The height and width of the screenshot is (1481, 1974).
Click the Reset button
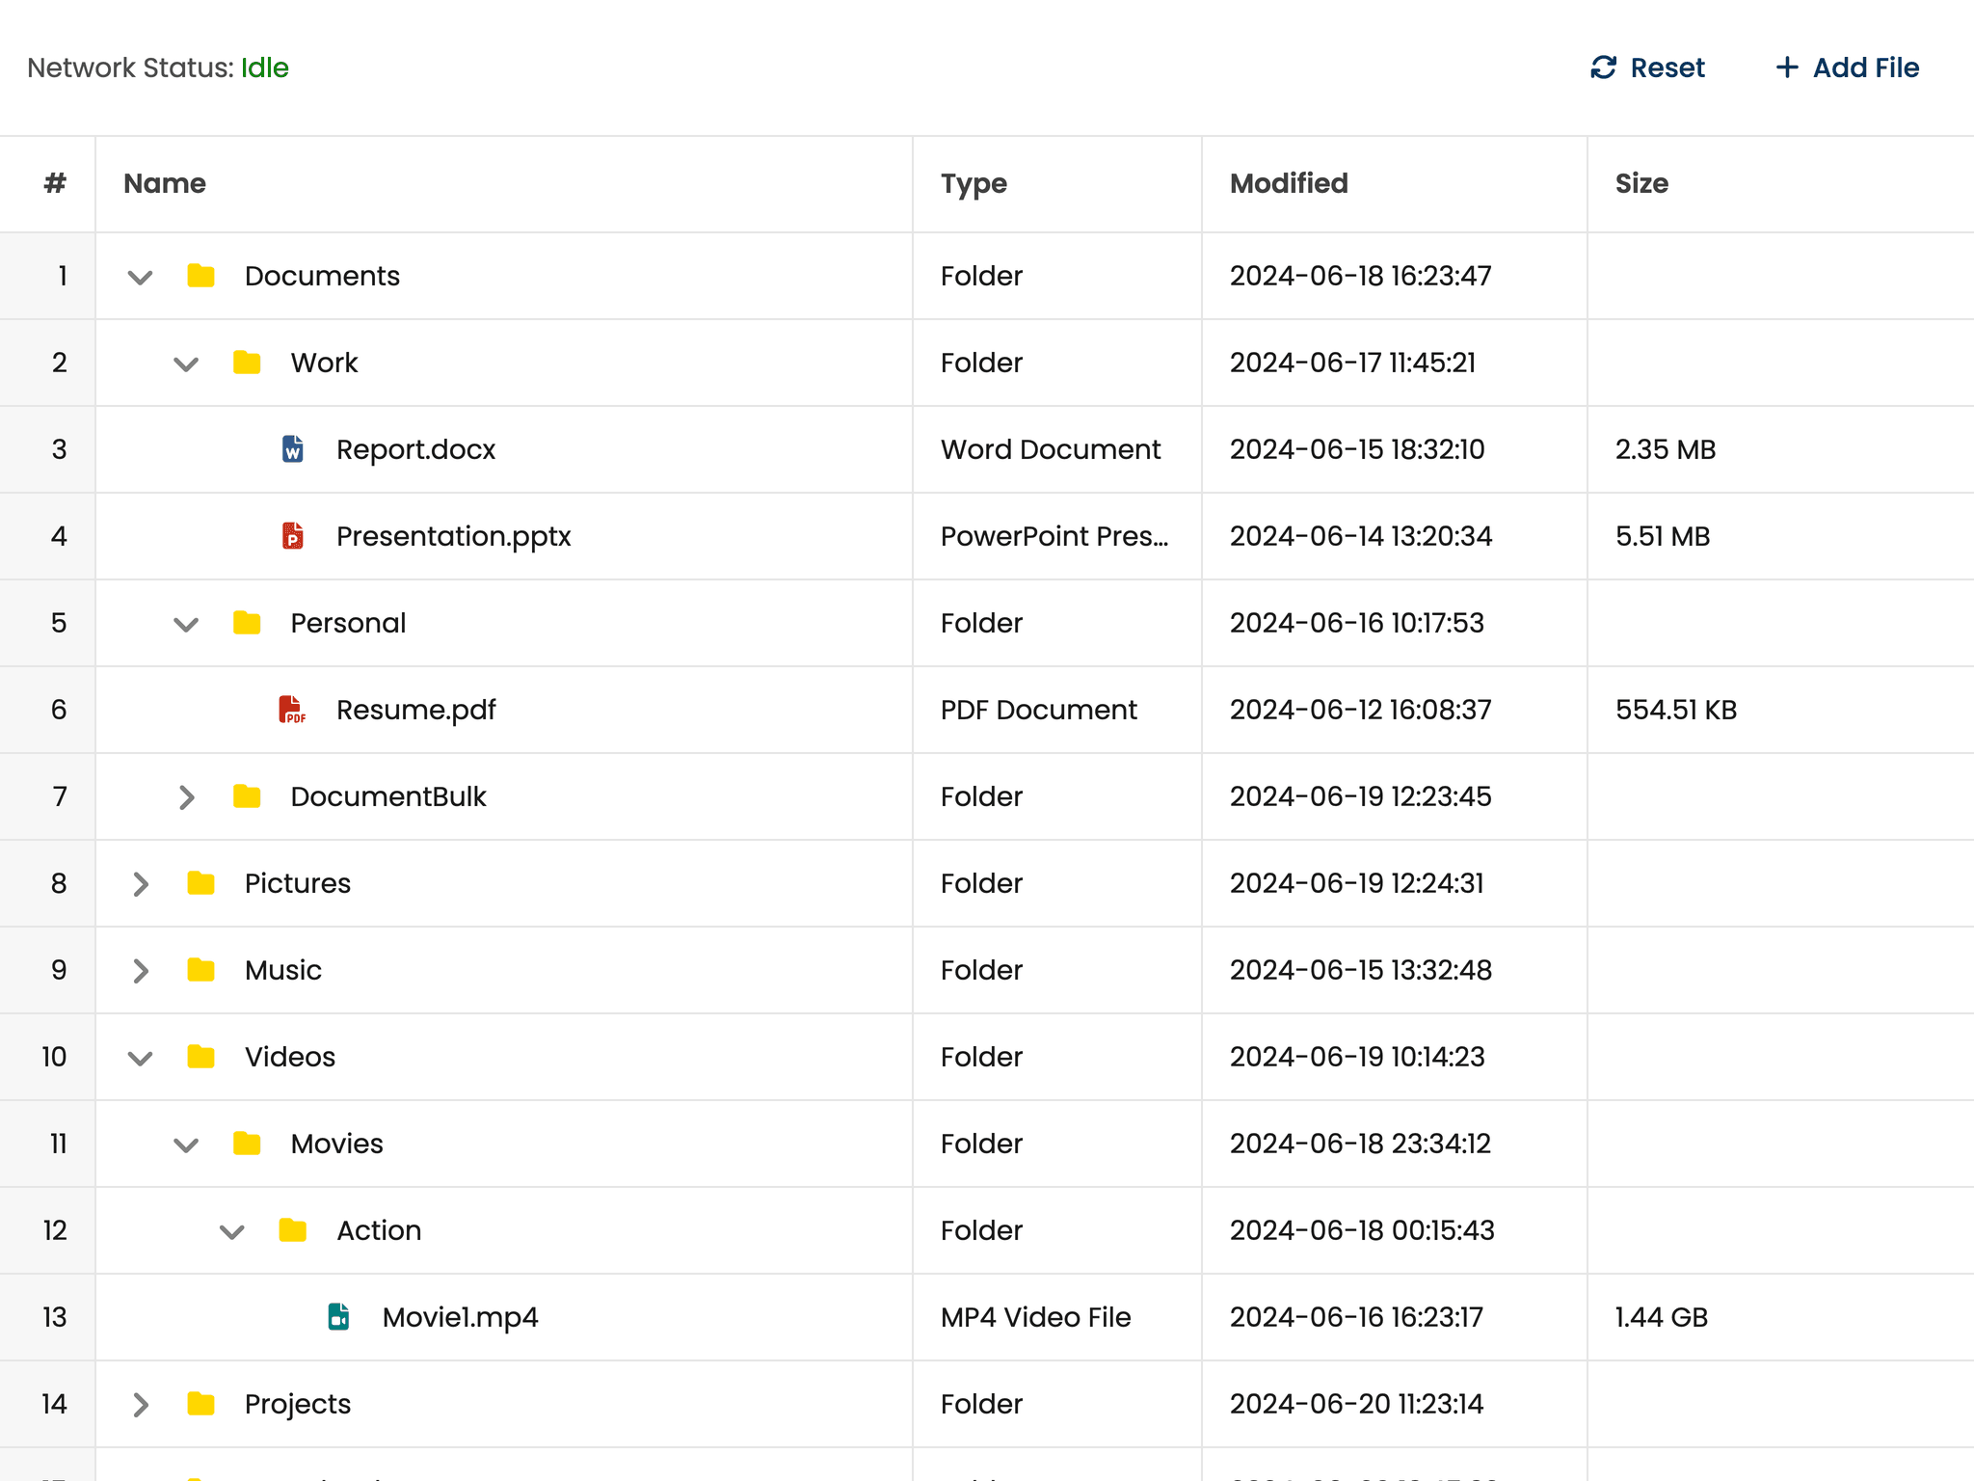(1647, 67)
